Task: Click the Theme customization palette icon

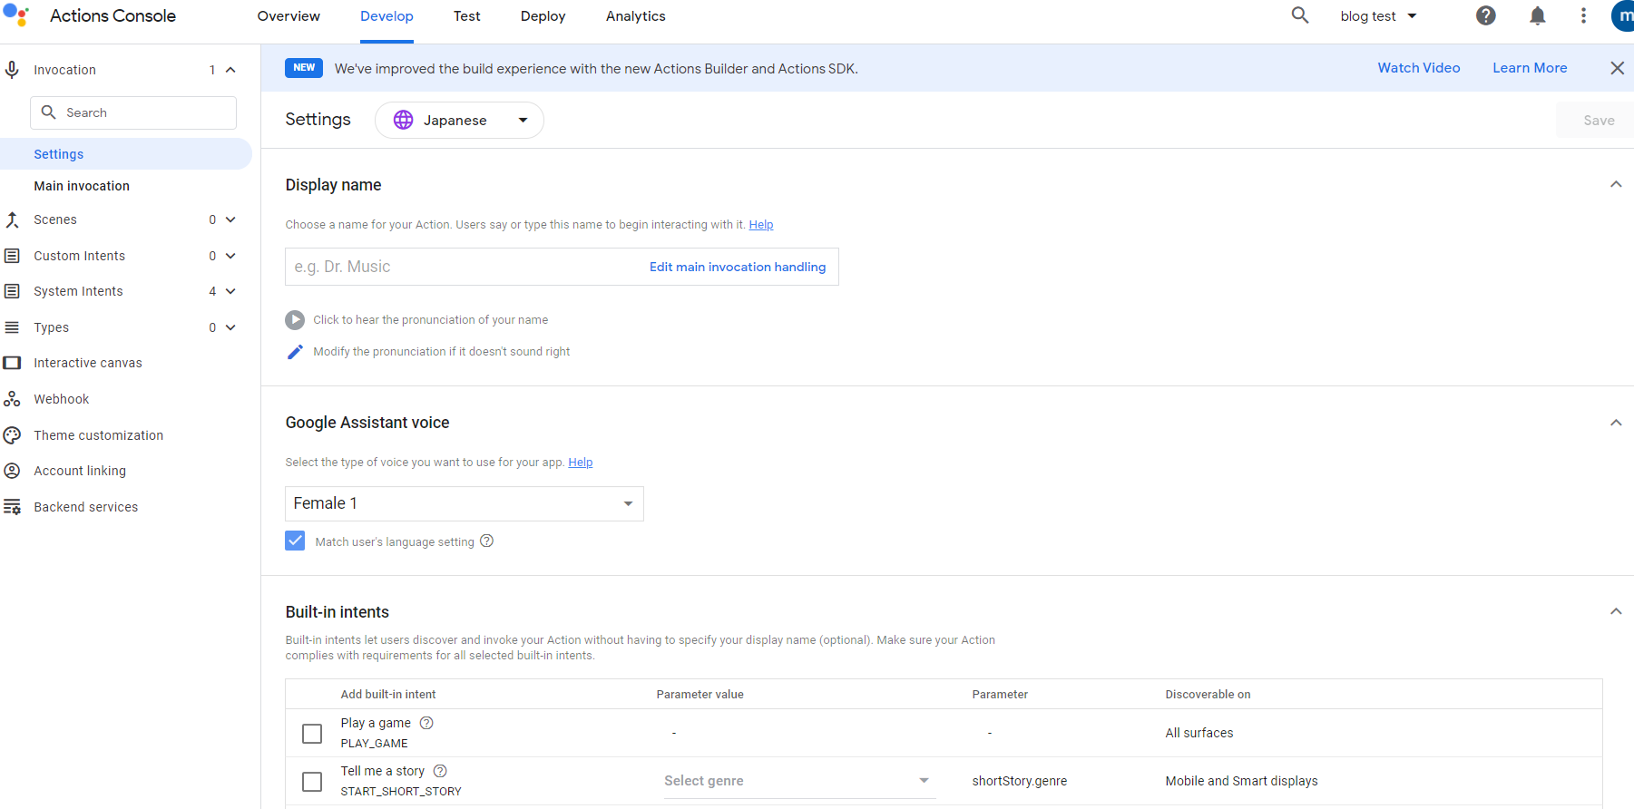Action: (x=12, y=435)
